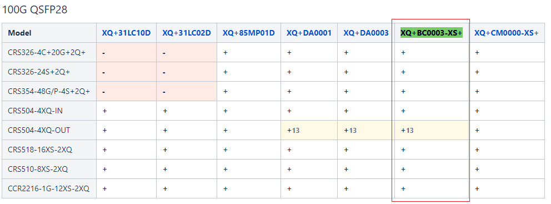Open the highlighted XQ+BC0003-XS+ link
The width and height of the screenshot is (551, 204).
click(432, 33)
